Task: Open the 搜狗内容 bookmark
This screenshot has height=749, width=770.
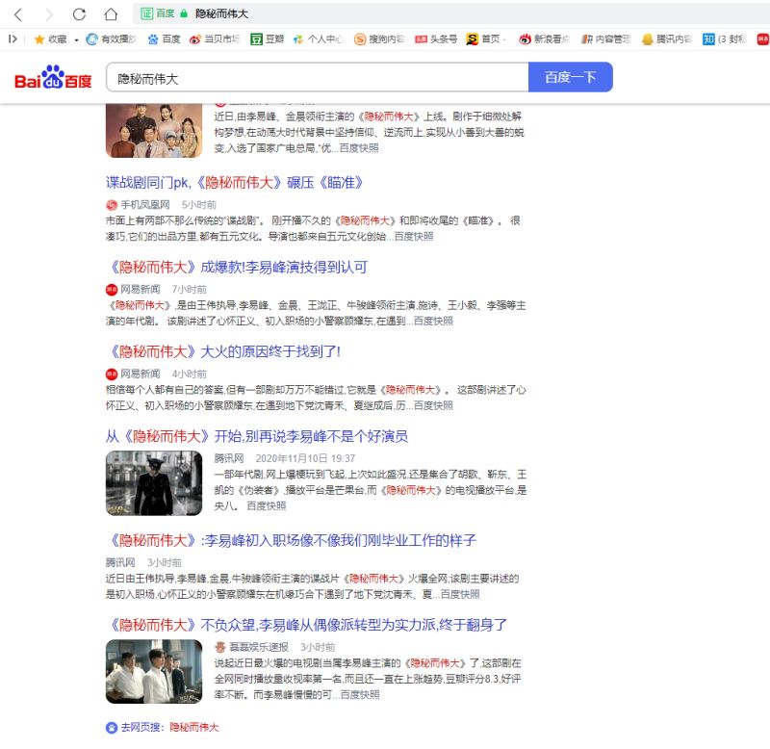Action: [x=379, y=39]
